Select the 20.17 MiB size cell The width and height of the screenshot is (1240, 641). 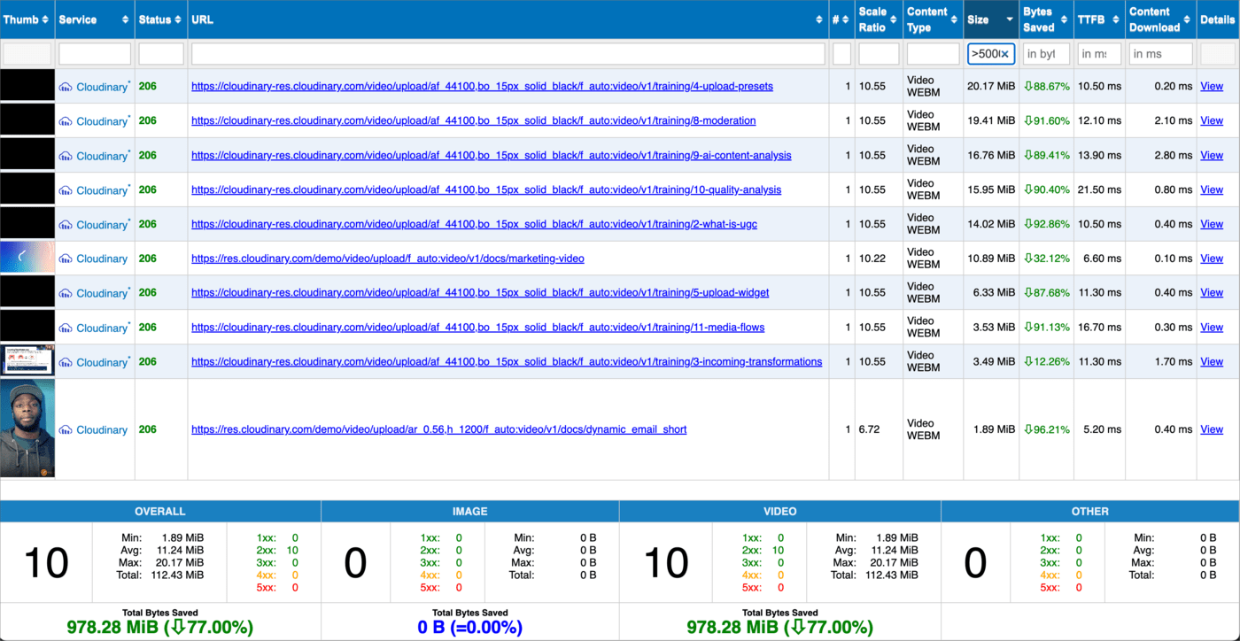pyautogui.click(x=991, y=87)
